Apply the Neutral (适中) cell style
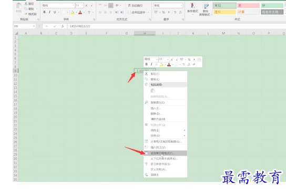This screenshot has height=194, width=286. (224, 12)
